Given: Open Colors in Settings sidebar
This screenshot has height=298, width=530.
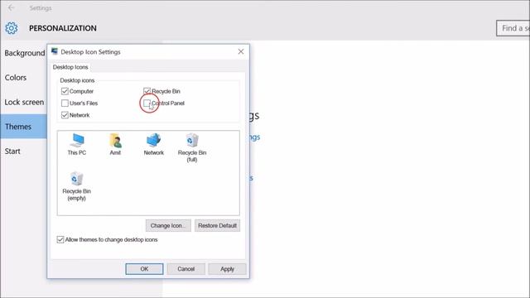Looking at the screenshot, I should coord(16,77).
